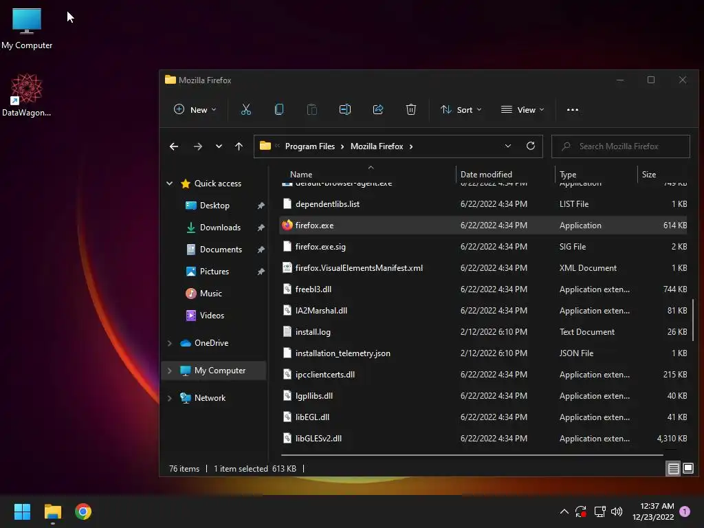Open the See more ellipsis menu
The image size is (704, 528).
click(x=573, y=109)
